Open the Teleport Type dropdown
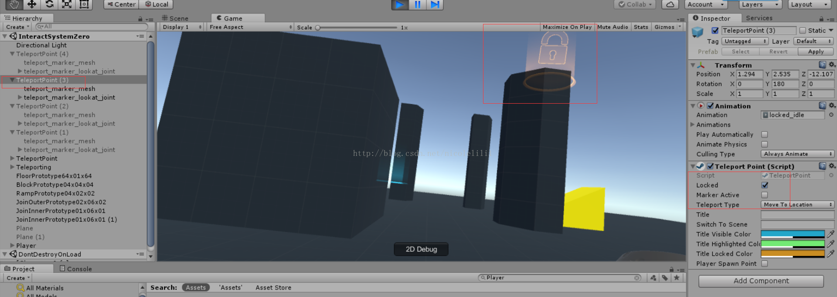The height and width of the screenshot is (297, 837). 797,205
